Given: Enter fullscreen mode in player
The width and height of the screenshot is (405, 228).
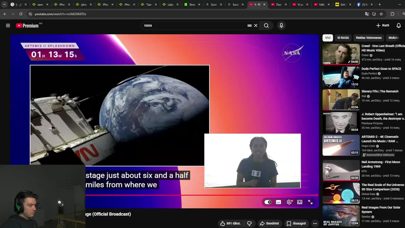Looking at the screenshot, I should point(310,202).
